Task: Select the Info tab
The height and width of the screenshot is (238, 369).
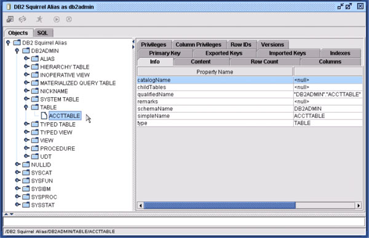Action: click(x=155, y=61)
